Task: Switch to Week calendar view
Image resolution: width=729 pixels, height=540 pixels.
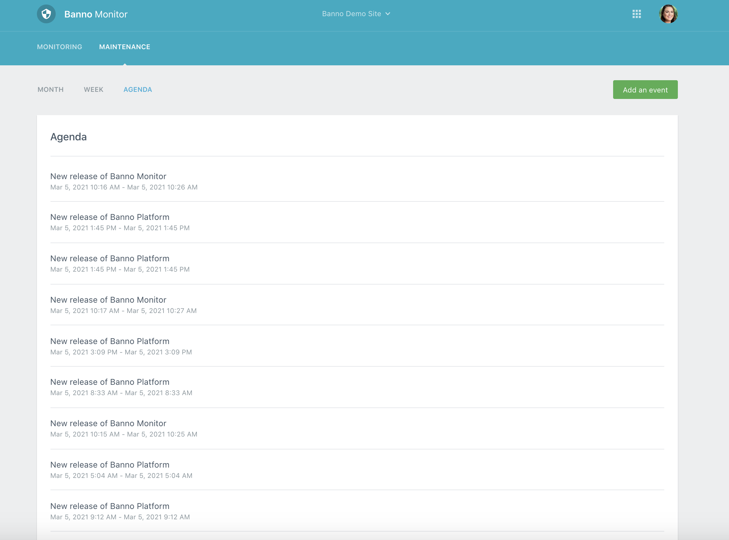Action: (94, 90)
